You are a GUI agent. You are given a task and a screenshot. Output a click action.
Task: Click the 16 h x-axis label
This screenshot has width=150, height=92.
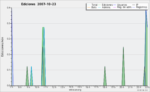[x=88, y=87]
